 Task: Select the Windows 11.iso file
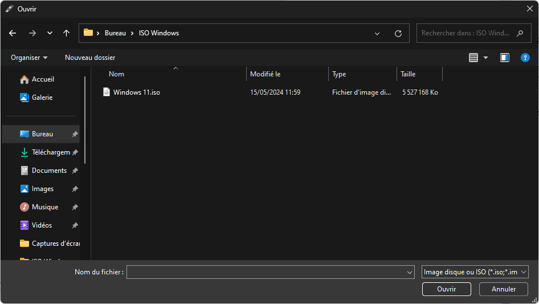pyautogui.click(x=137, y=92)
